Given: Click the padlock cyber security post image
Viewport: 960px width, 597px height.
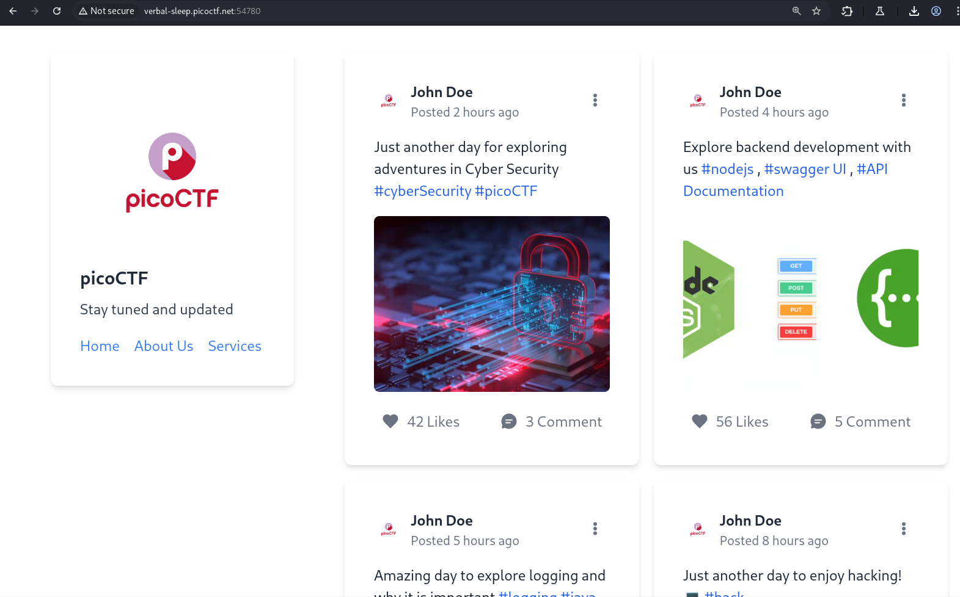Looking at the screenshot, I should click(491, 304).
